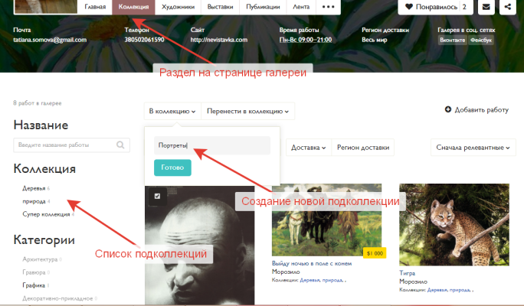Click the heart Понравилось button

(435, 7)
